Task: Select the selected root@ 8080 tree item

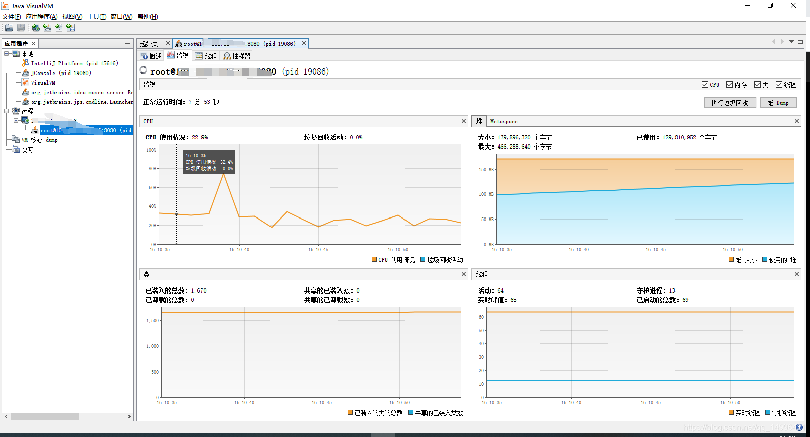Action: click(86, 130)
